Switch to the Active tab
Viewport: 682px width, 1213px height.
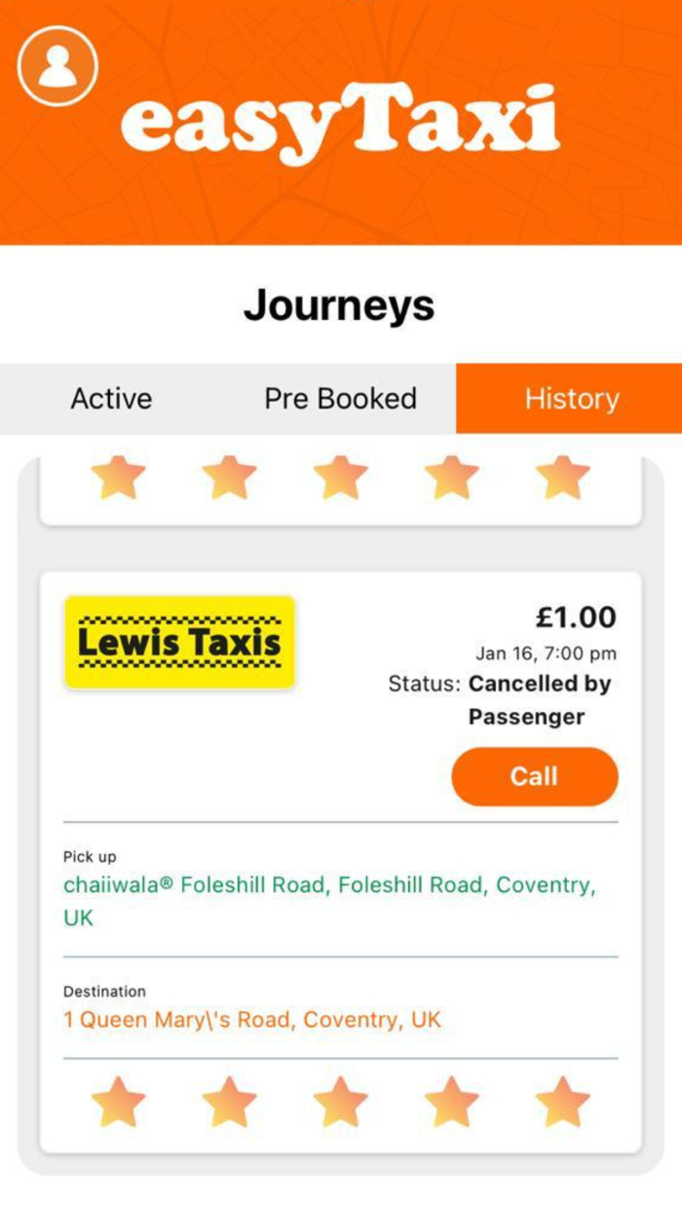pyautogui.click(x=110, y=398)
